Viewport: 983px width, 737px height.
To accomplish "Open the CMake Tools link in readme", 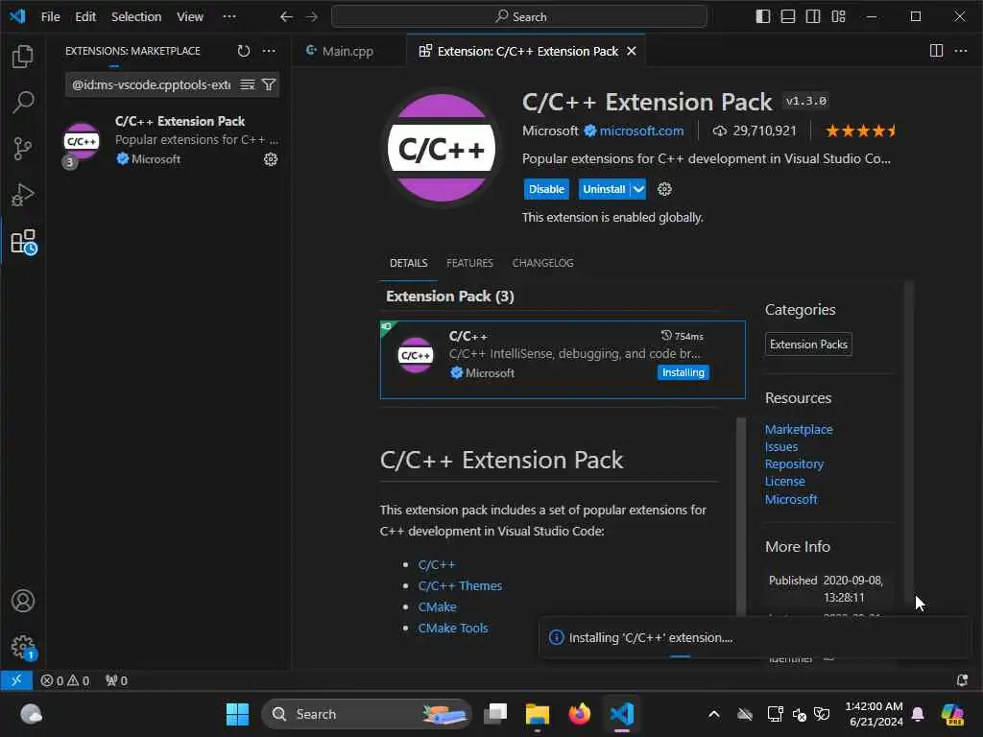I will pyautogui.click(x=453, y=628).
